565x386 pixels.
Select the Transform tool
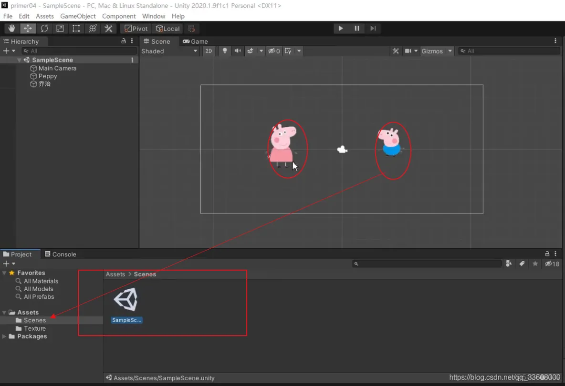tap(92, 29)
